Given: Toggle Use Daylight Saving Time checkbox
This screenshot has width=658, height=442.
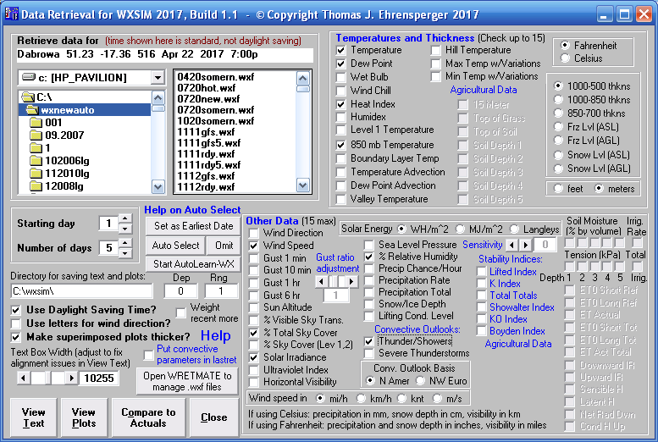Looking at the screenshot, I should point(16,310).
